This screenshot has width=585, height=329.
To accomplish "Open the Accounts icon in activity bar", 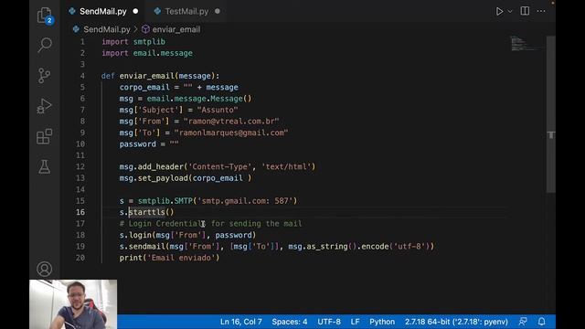I will tap(45, 269).
